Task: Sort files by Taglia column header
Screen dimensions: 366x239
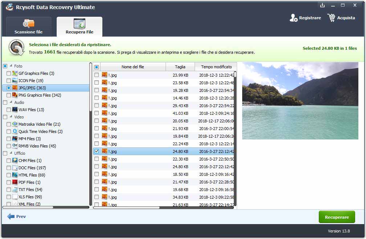Action: (180, 67)
